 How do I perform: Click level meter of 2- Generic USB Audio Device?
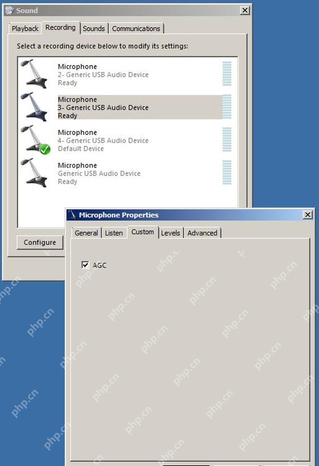tap(227, 73)
